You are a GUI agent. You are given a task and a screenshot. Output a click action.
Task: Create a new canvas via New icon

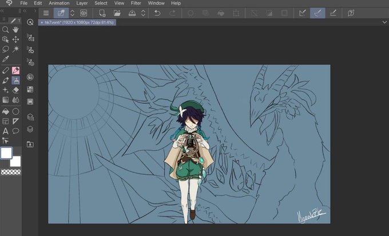(102, 13)
